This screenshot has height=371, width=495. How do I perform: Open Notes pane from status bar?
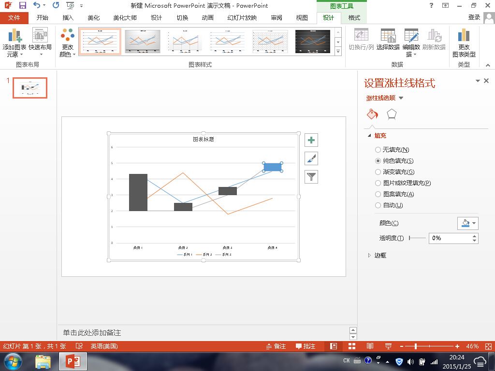coord(276,346)
